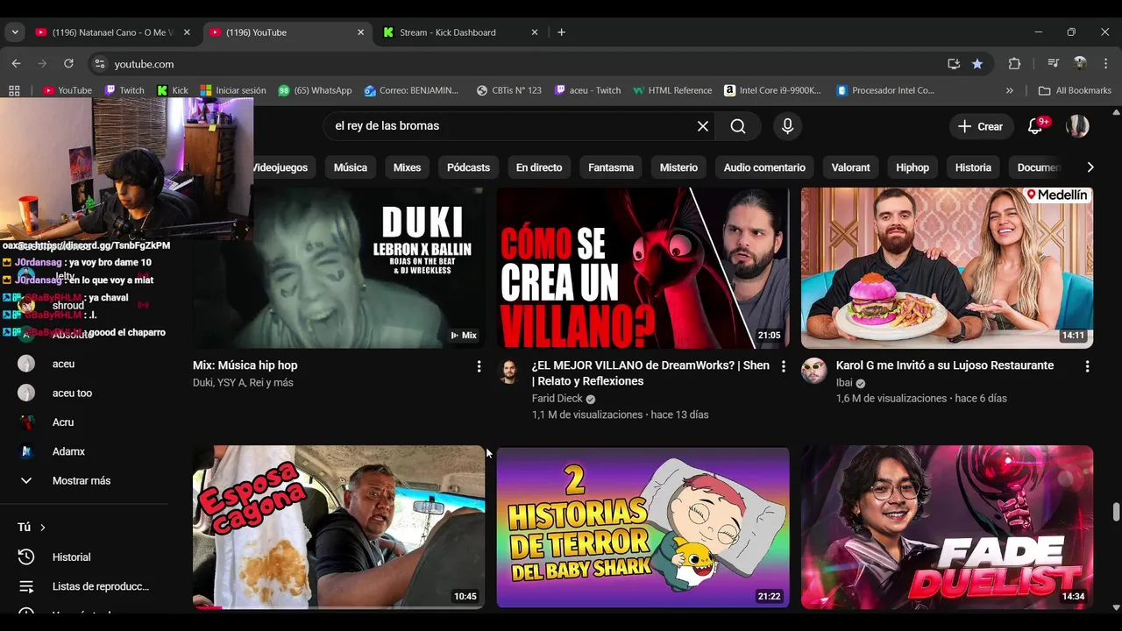Open the aceu - Twitch bookmark
Image resolution: width=1122 pixels, height=631 pixels.
click(x=587, y=90)
